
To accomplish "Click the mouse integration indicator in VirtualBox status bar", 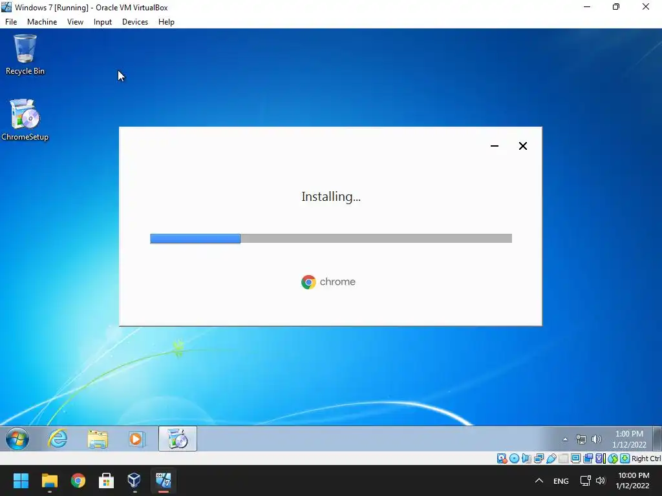I will [x=613, y=459].
